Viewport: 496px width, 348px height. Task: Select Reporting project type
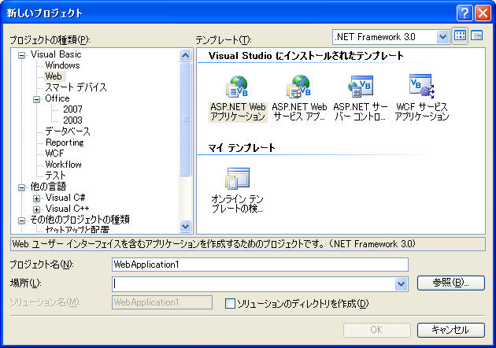point(65,143)
